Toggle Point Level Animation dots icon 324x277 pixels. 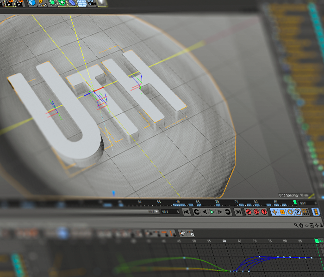305,212
